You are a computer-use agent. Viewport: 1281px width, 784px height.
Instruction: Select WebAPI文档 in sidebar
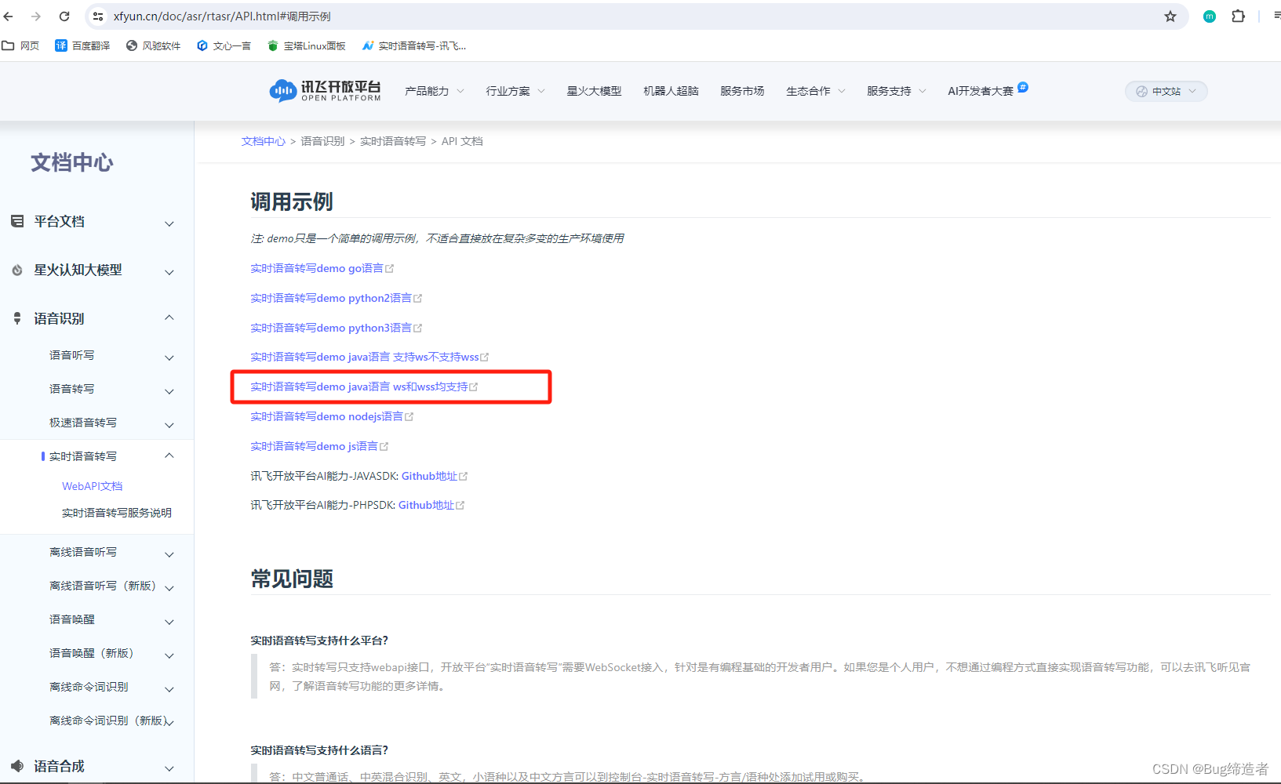(x=93, y=486)
